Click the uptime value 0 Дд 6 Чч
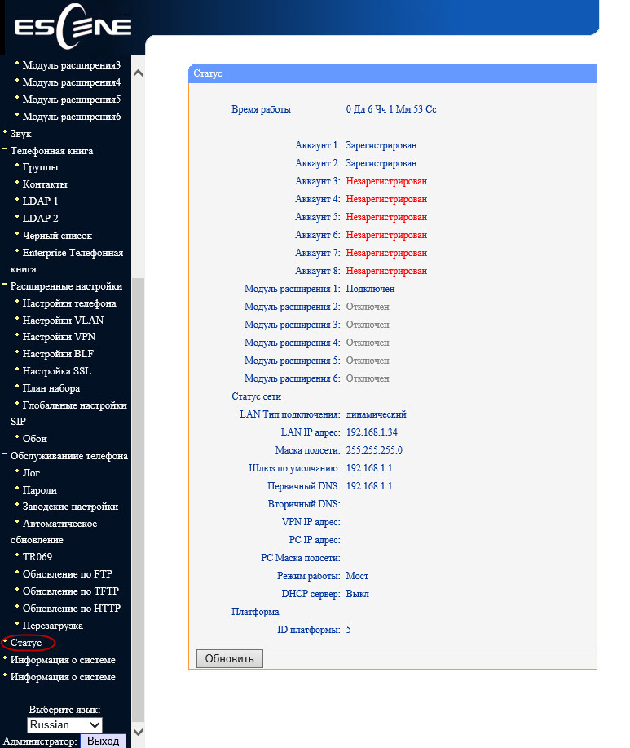This screenshot has width=630, height=748. coord(391,109)
